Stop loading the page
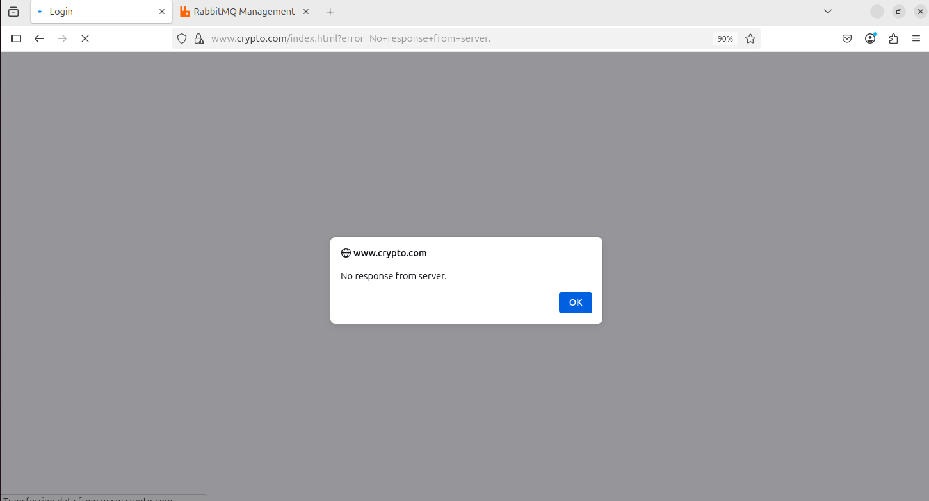The height and width of the screenshot is (501, 929). (x=85, y=38)
